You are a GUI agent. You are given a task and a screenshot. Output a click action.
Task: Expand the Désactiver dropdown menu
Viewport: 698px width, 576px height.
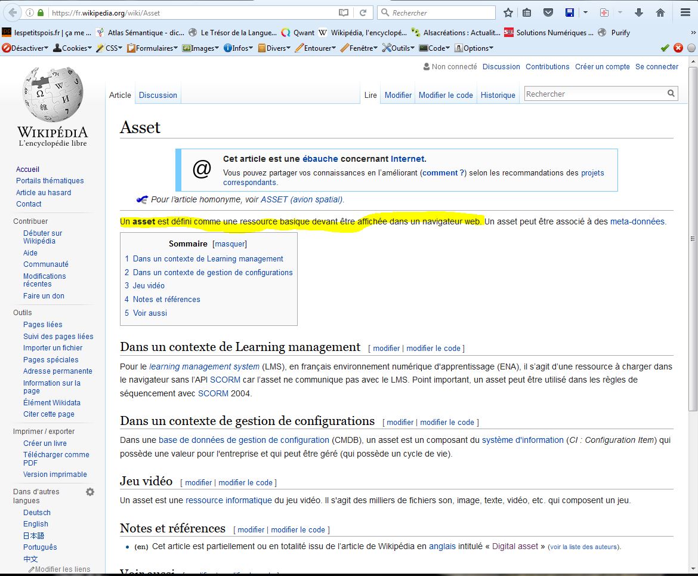pyautogui.click(x=25, y=48)
